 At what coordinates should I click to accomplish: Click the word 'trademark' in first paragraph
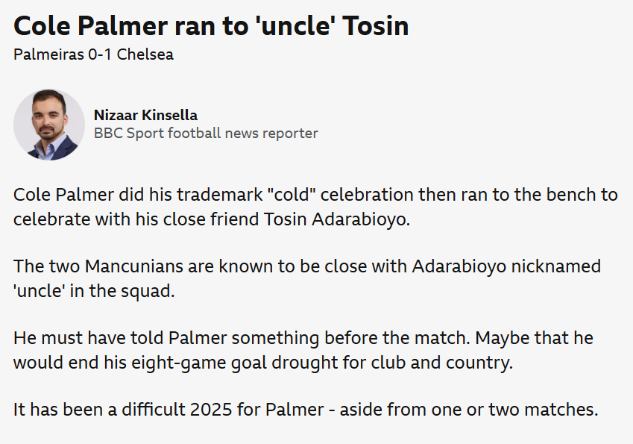pyautogui.click(x=220, y=195)
